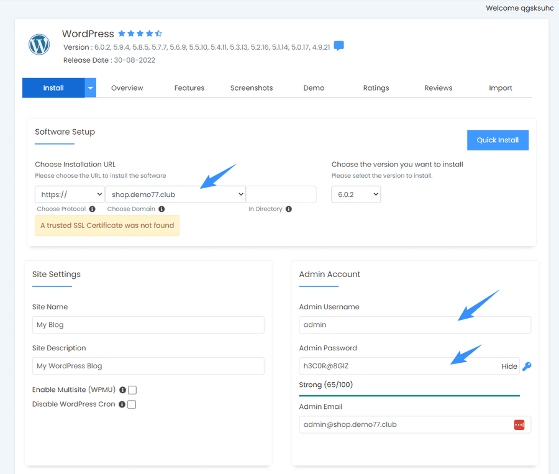Open the Screenshots tab
Image resolution: width=559 pixels, height=474 pixels.
pyautogui.click(x=252, y=88)
